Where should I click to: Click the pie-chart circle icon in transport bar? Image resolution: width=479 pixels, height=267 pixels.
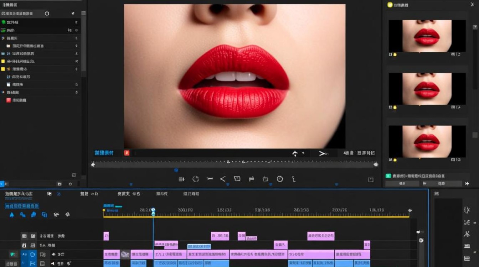point(196,179)
